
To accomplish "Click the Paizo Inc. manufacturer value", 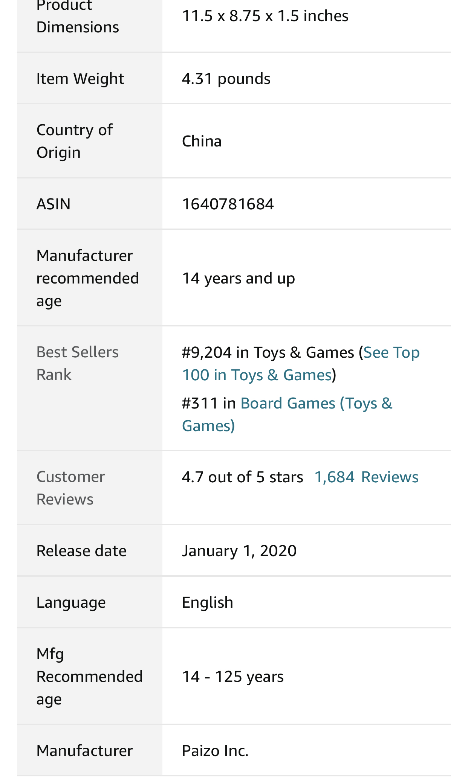I will click(215, 751).
